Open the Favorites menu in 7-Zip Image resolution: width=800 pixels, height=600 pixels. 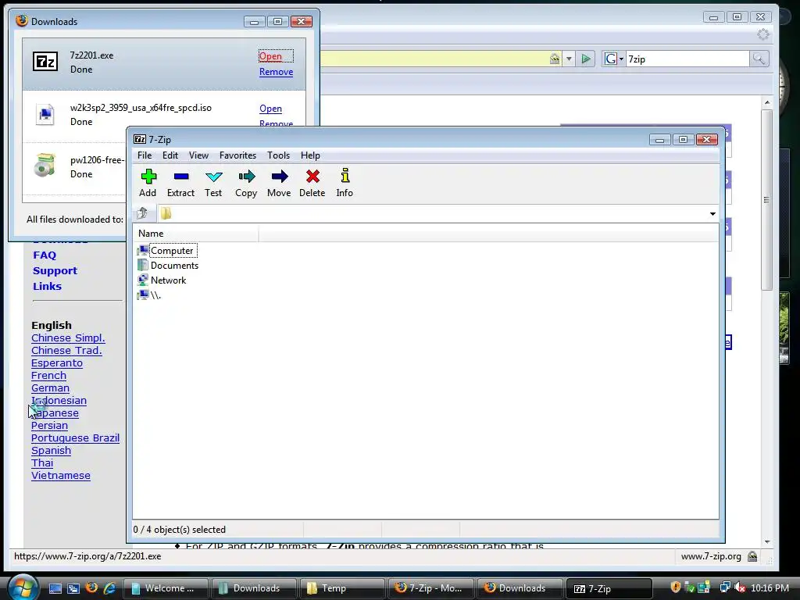(x=237, y=155)
